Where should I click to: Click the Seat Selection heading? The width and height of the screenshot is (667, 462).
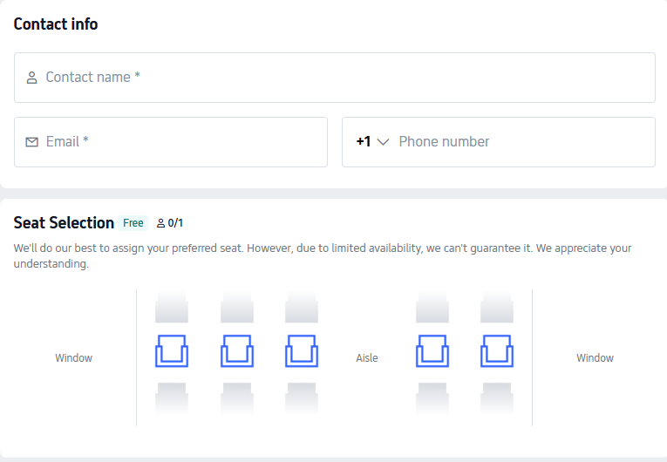tap(64, 223)
